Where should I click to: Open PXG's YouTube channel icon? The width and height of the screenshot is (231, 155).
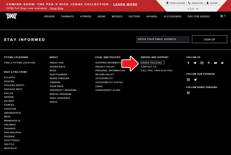click(215, 63)
